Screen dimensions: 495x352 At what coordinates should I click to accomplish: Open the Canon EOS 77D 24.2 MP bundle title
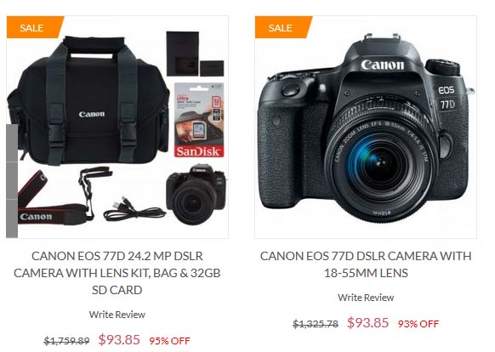click(x=117, y=273)
